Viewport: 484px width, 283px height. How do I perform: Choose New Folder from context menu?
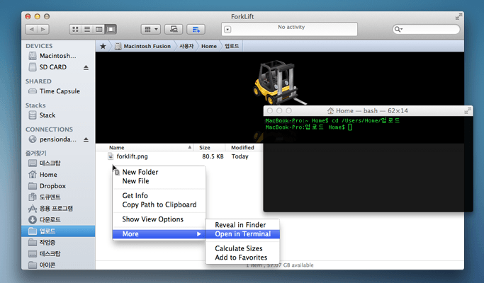point(159,172)
